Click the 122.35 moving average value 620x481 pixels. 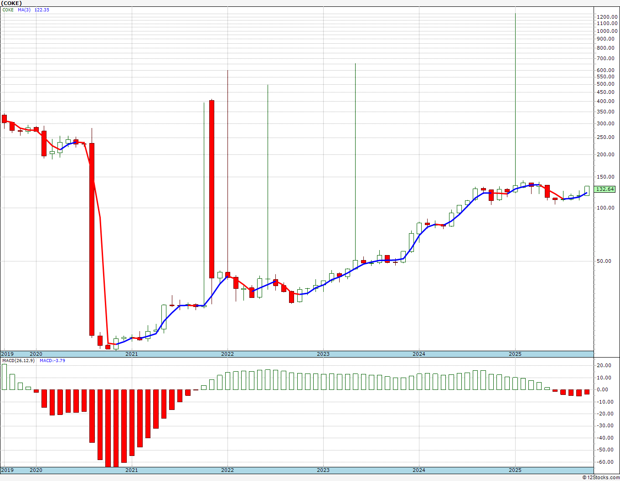click(42, 10)
